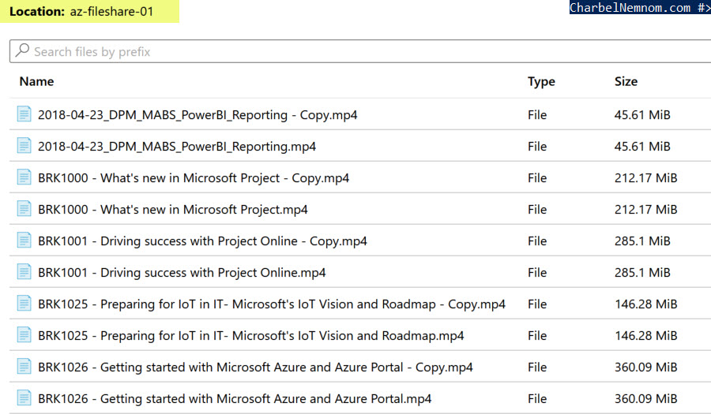Click file icon for BRK1001 Project Online - Copy.mp4

point(24,241)
